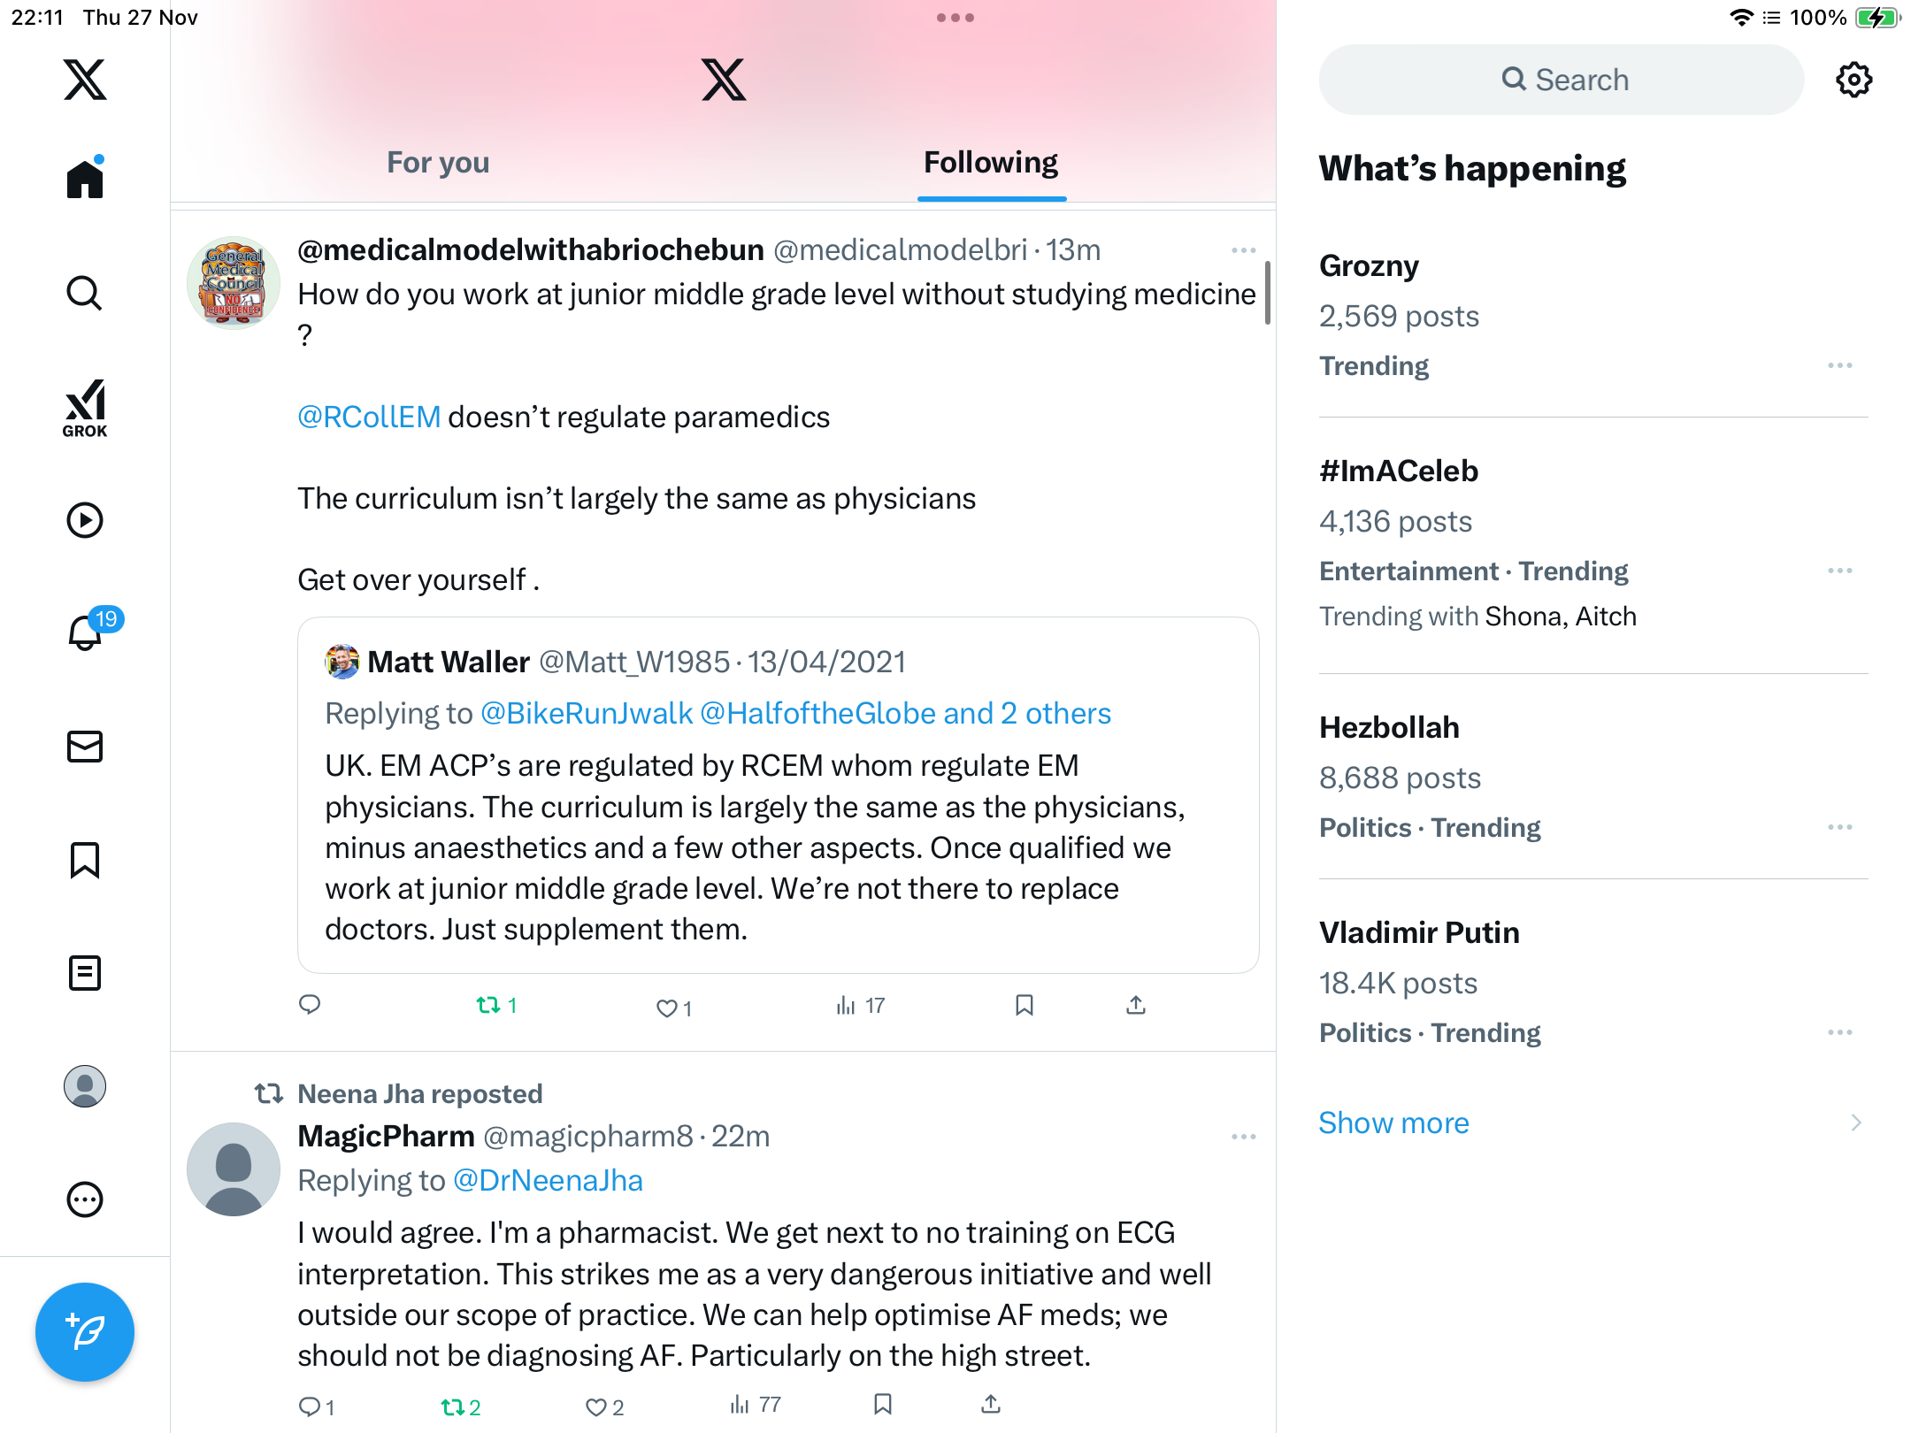Like the medicalmodelwithabriochebun post
This screenshot has height=1433, width=1911.
(666, 1007)
